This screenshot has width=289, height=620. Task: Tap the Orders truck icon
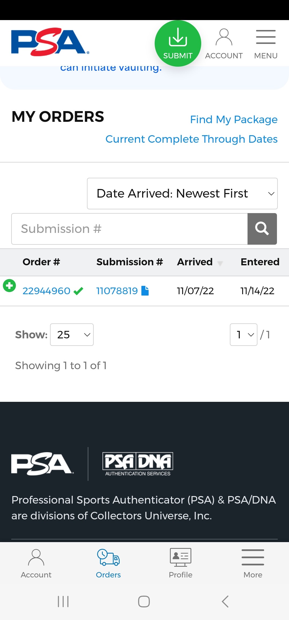pyautogui.click(x=108, y=557)
